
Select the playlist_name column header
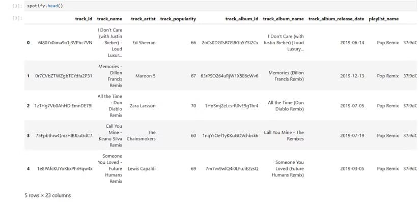point(383,19)
